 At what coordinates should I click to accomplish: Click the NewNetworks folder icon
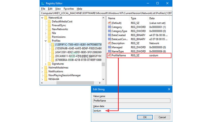tap(49, 29)
